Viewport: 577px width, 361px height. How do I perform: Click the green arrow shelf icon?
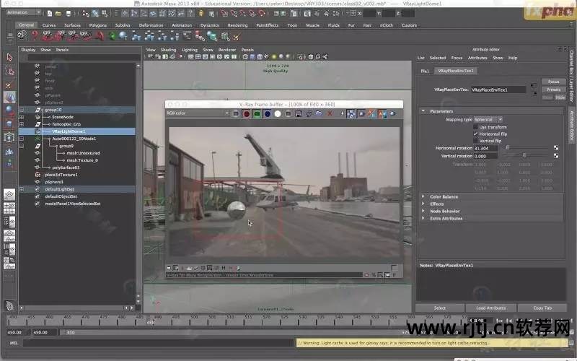coord(112,35)
